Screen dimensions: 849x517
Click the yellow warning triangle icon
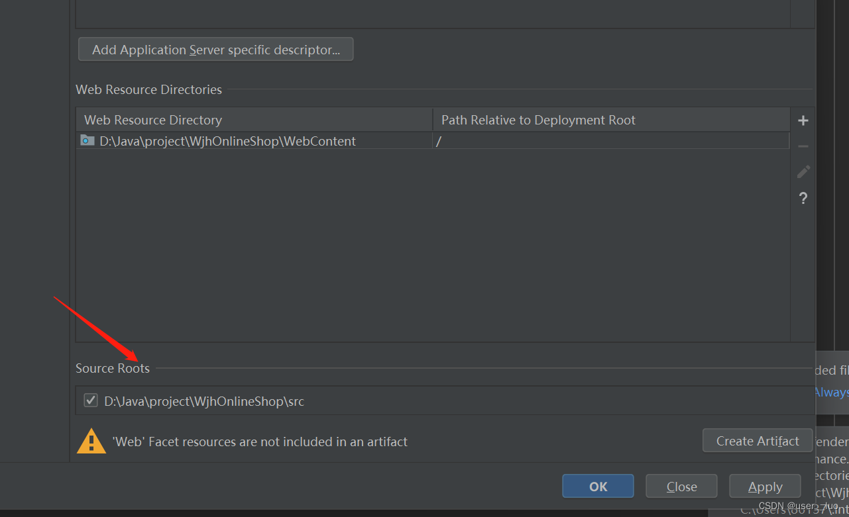pos(91,441)
